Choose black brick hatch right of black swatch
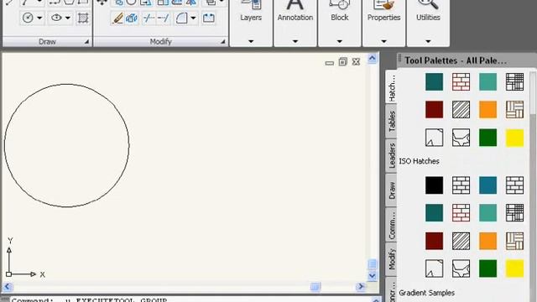537x302 pixels. [461, 185]
